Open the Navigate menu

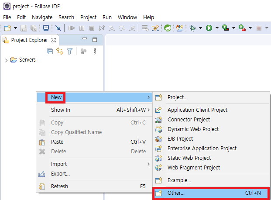42,17
